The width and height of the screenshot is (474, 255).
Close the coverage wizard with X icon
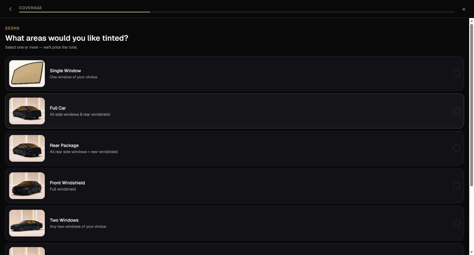pos(464,9)
